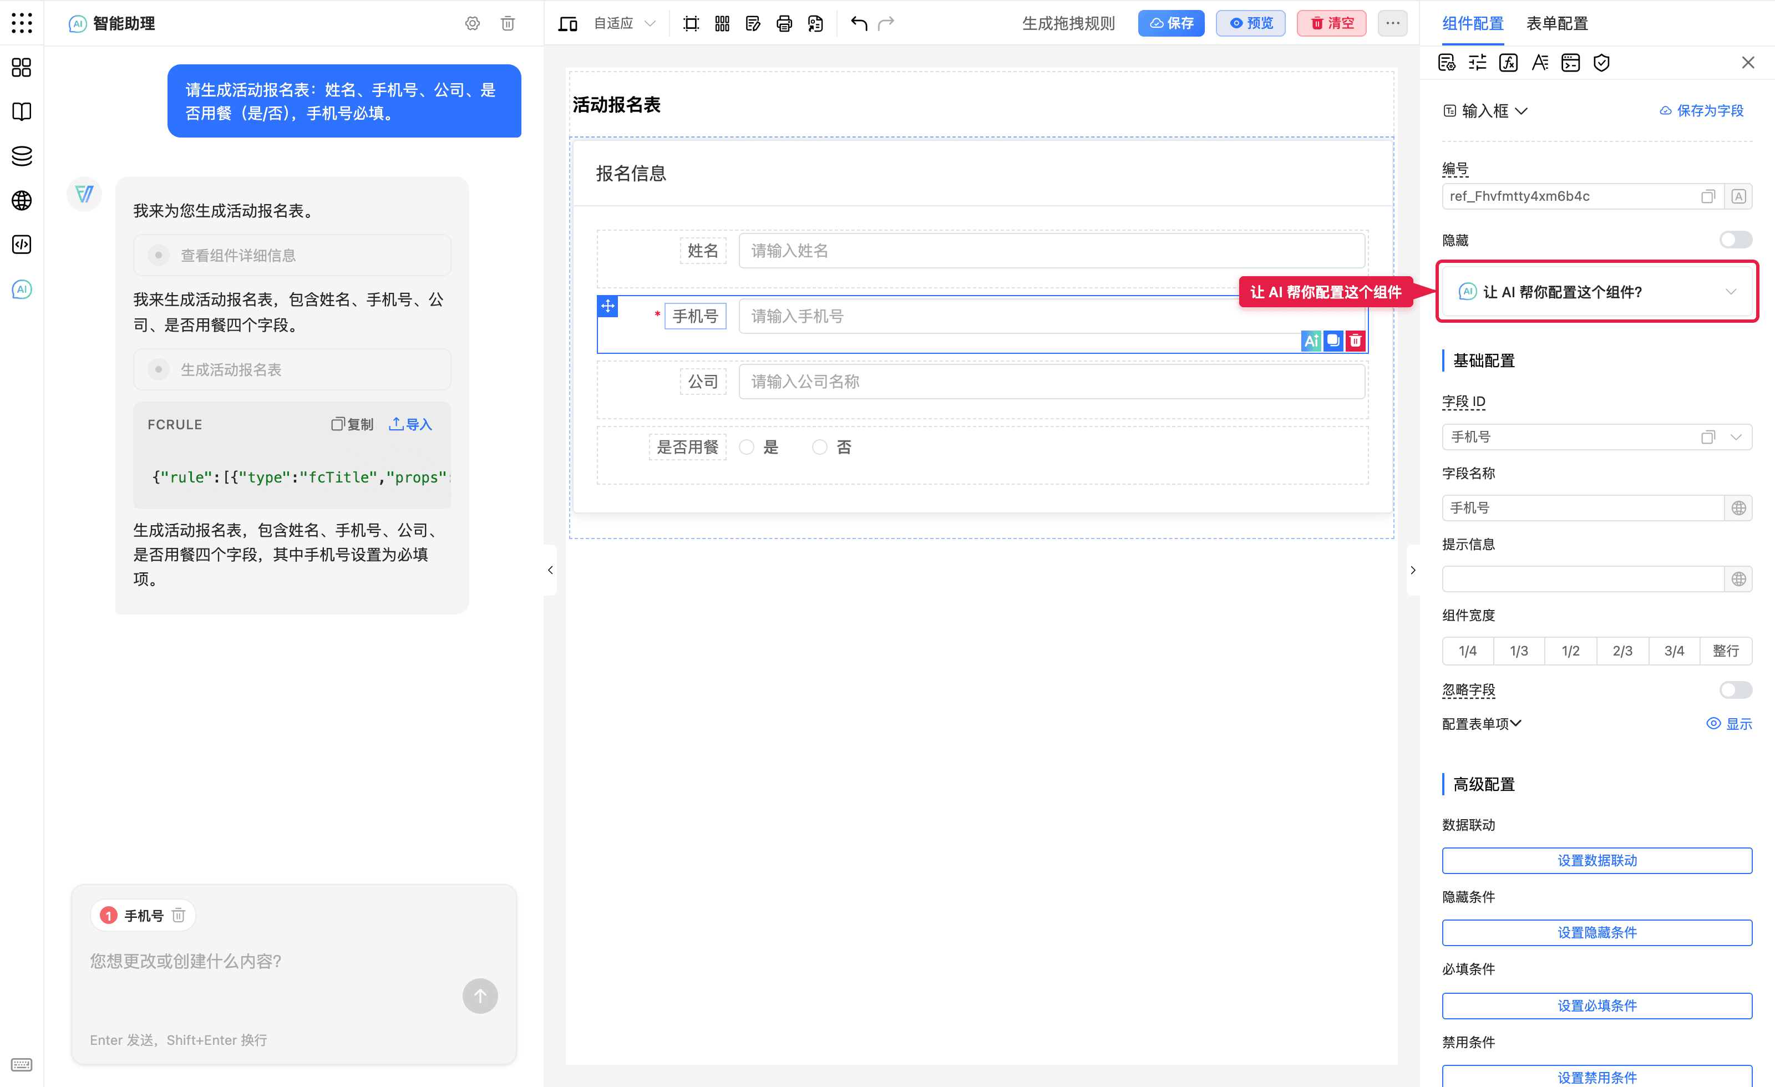Open the validation shield icon
Viewport: 1775px width, 1087px height.
pos(1601,63)
